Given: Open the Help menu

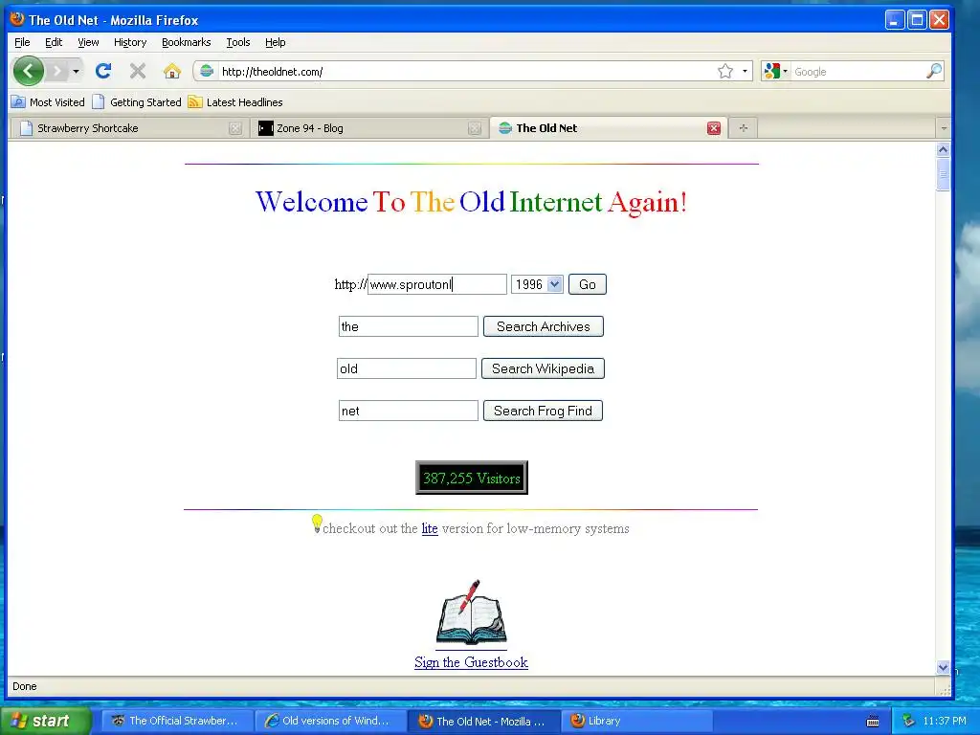Looking at the screenshot, I should (x=275, y=42).
